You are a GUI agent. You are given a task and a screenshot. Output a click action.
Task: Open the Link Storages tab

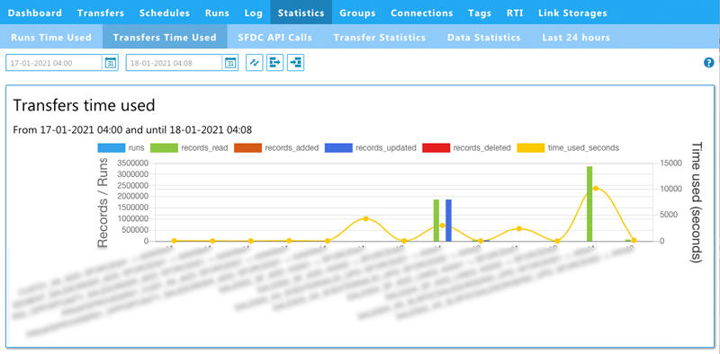point(572,13)
